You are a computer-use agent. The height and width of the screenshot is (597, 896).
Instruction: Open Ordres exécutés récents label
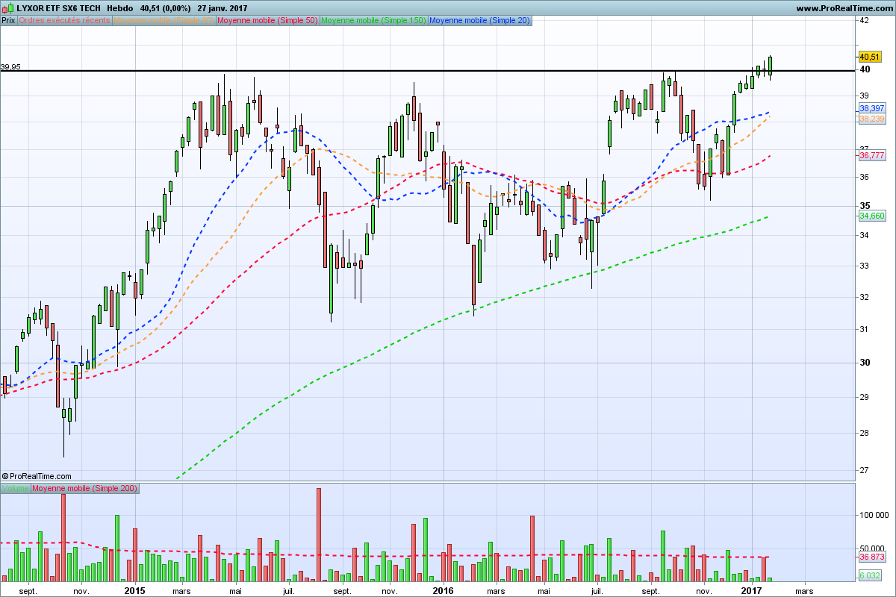(64, 20)
